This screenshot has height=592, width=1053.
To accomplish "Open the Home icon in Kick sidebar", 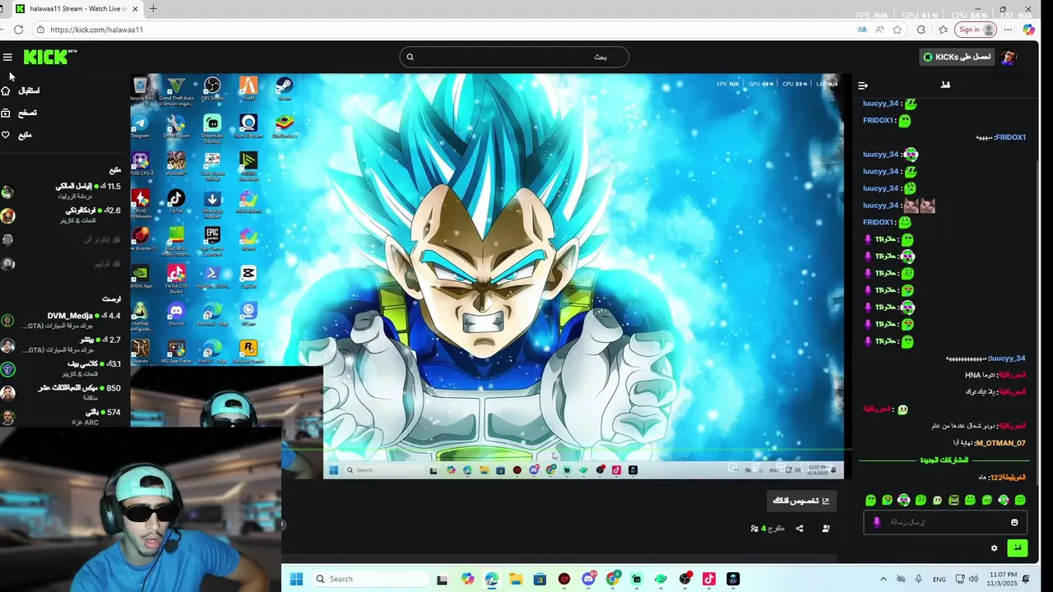I will coord(6,90).
